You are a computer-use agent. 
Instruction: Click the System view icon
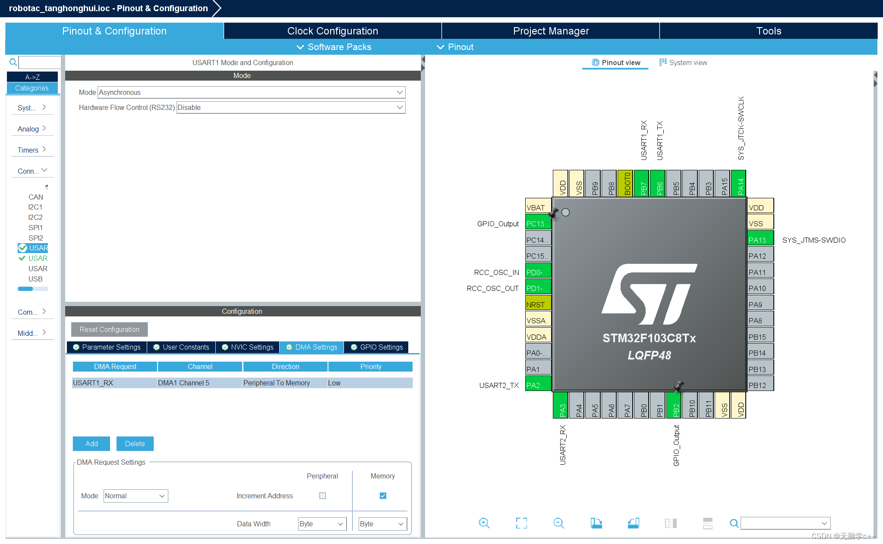pyautogui.click(x=663, y=63)
